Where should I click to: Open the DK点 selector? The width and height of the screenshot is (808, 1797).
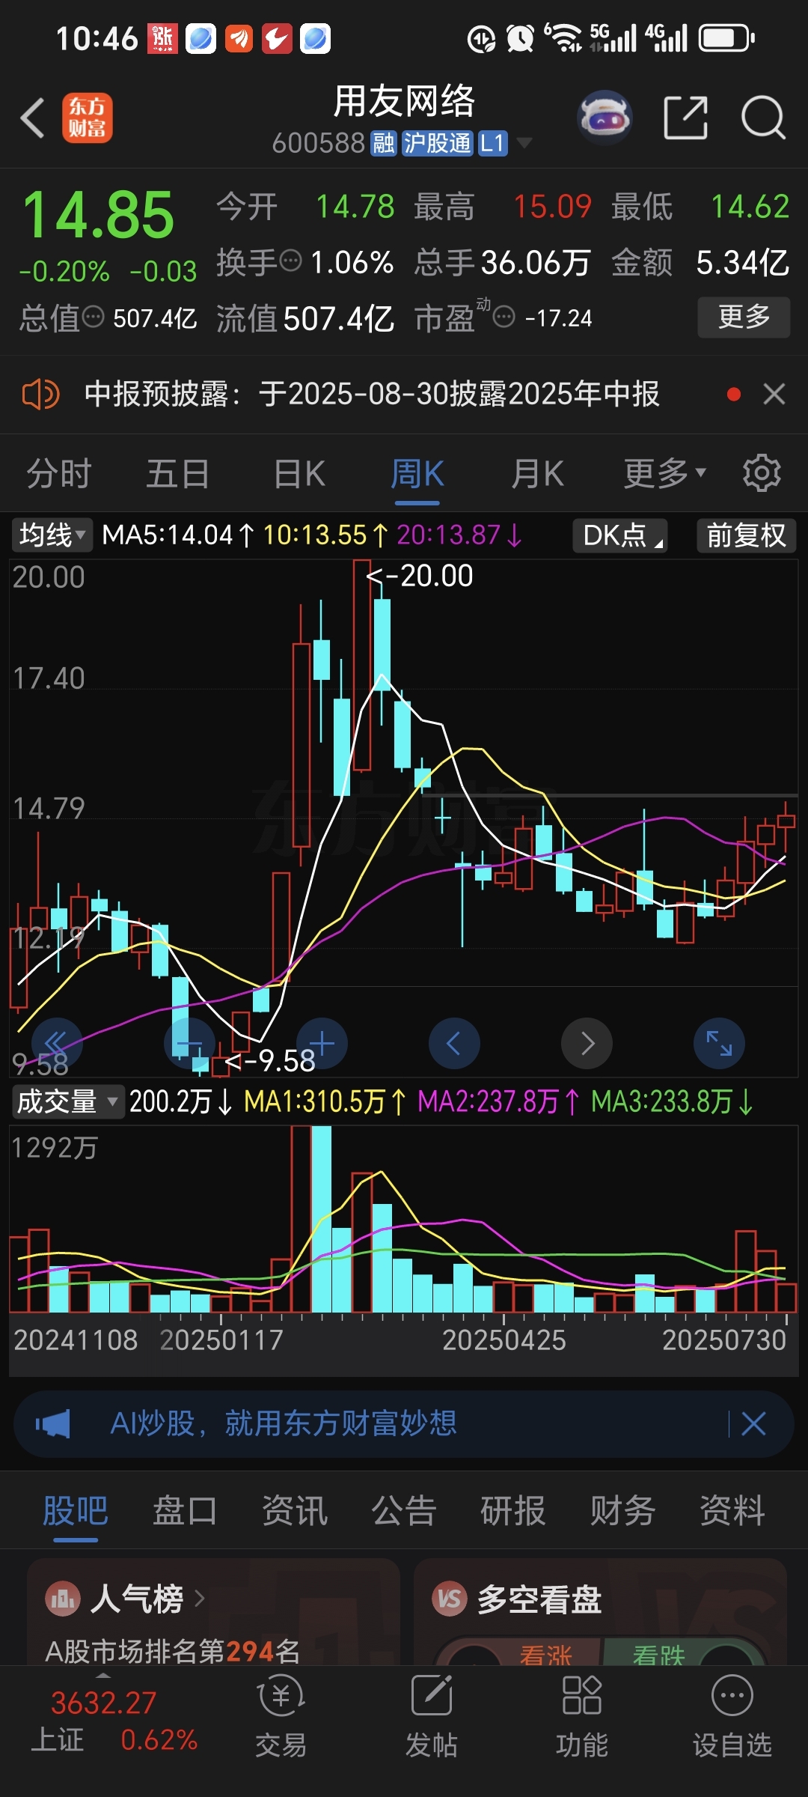(620, 535)
